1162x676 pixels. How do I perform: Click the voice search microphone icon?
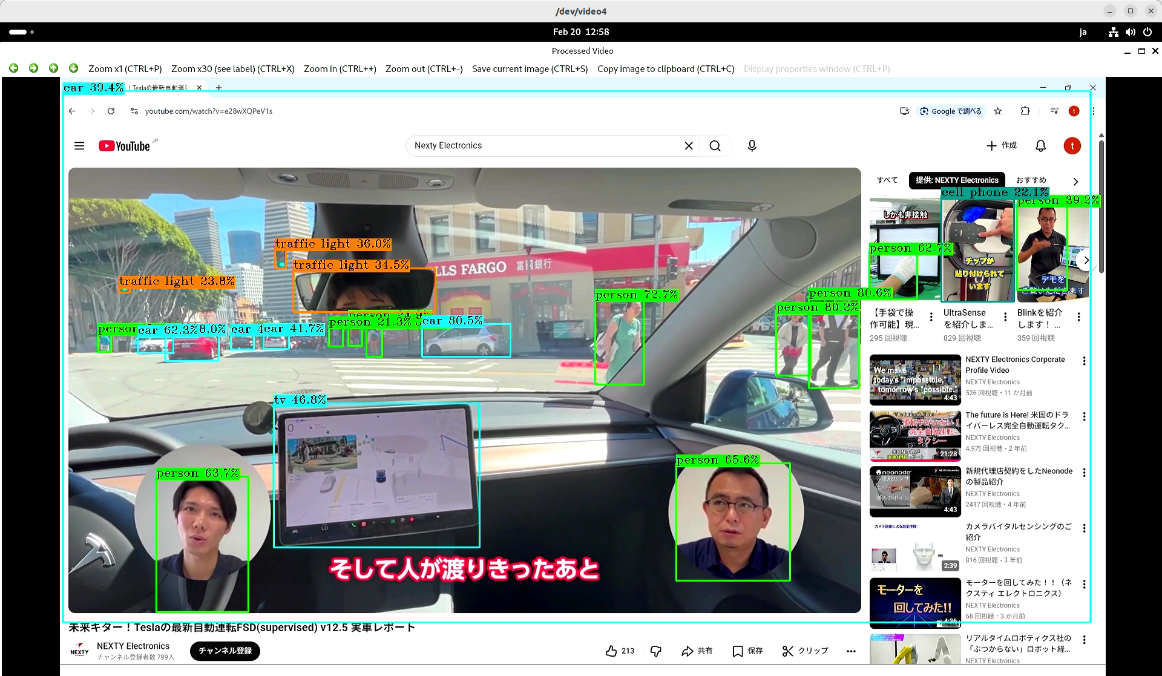752,146
